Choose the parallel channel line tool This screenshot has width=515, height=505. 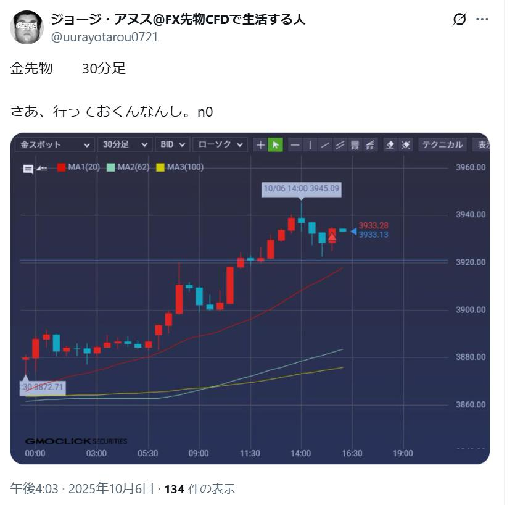click(340, 145)
